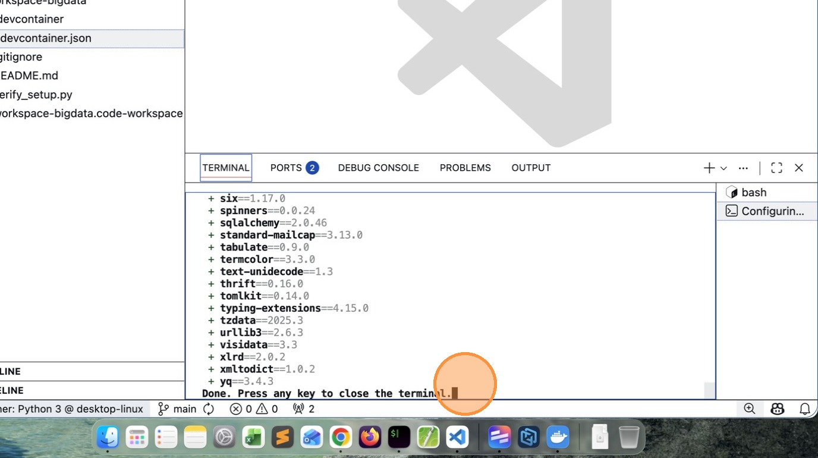Open devcontainer.json in the explorer
The height and width of the screenshot is (458, 818).
(92, 38)
